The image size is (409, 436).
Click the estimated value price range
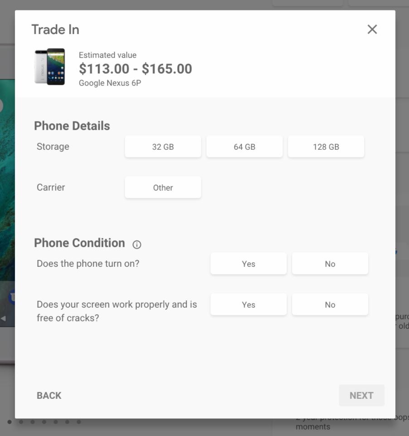pos(135,69)
